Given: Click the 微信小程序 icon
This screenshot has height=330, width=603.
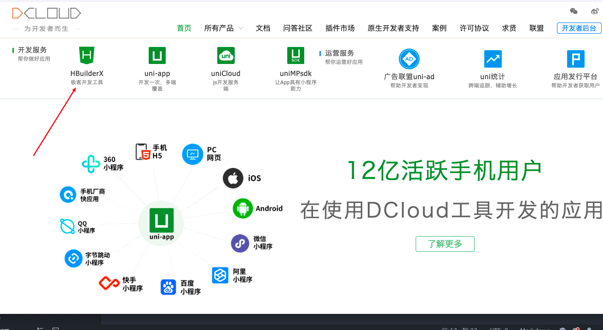Looking at the screenshot, I should (x=240, y=243).
